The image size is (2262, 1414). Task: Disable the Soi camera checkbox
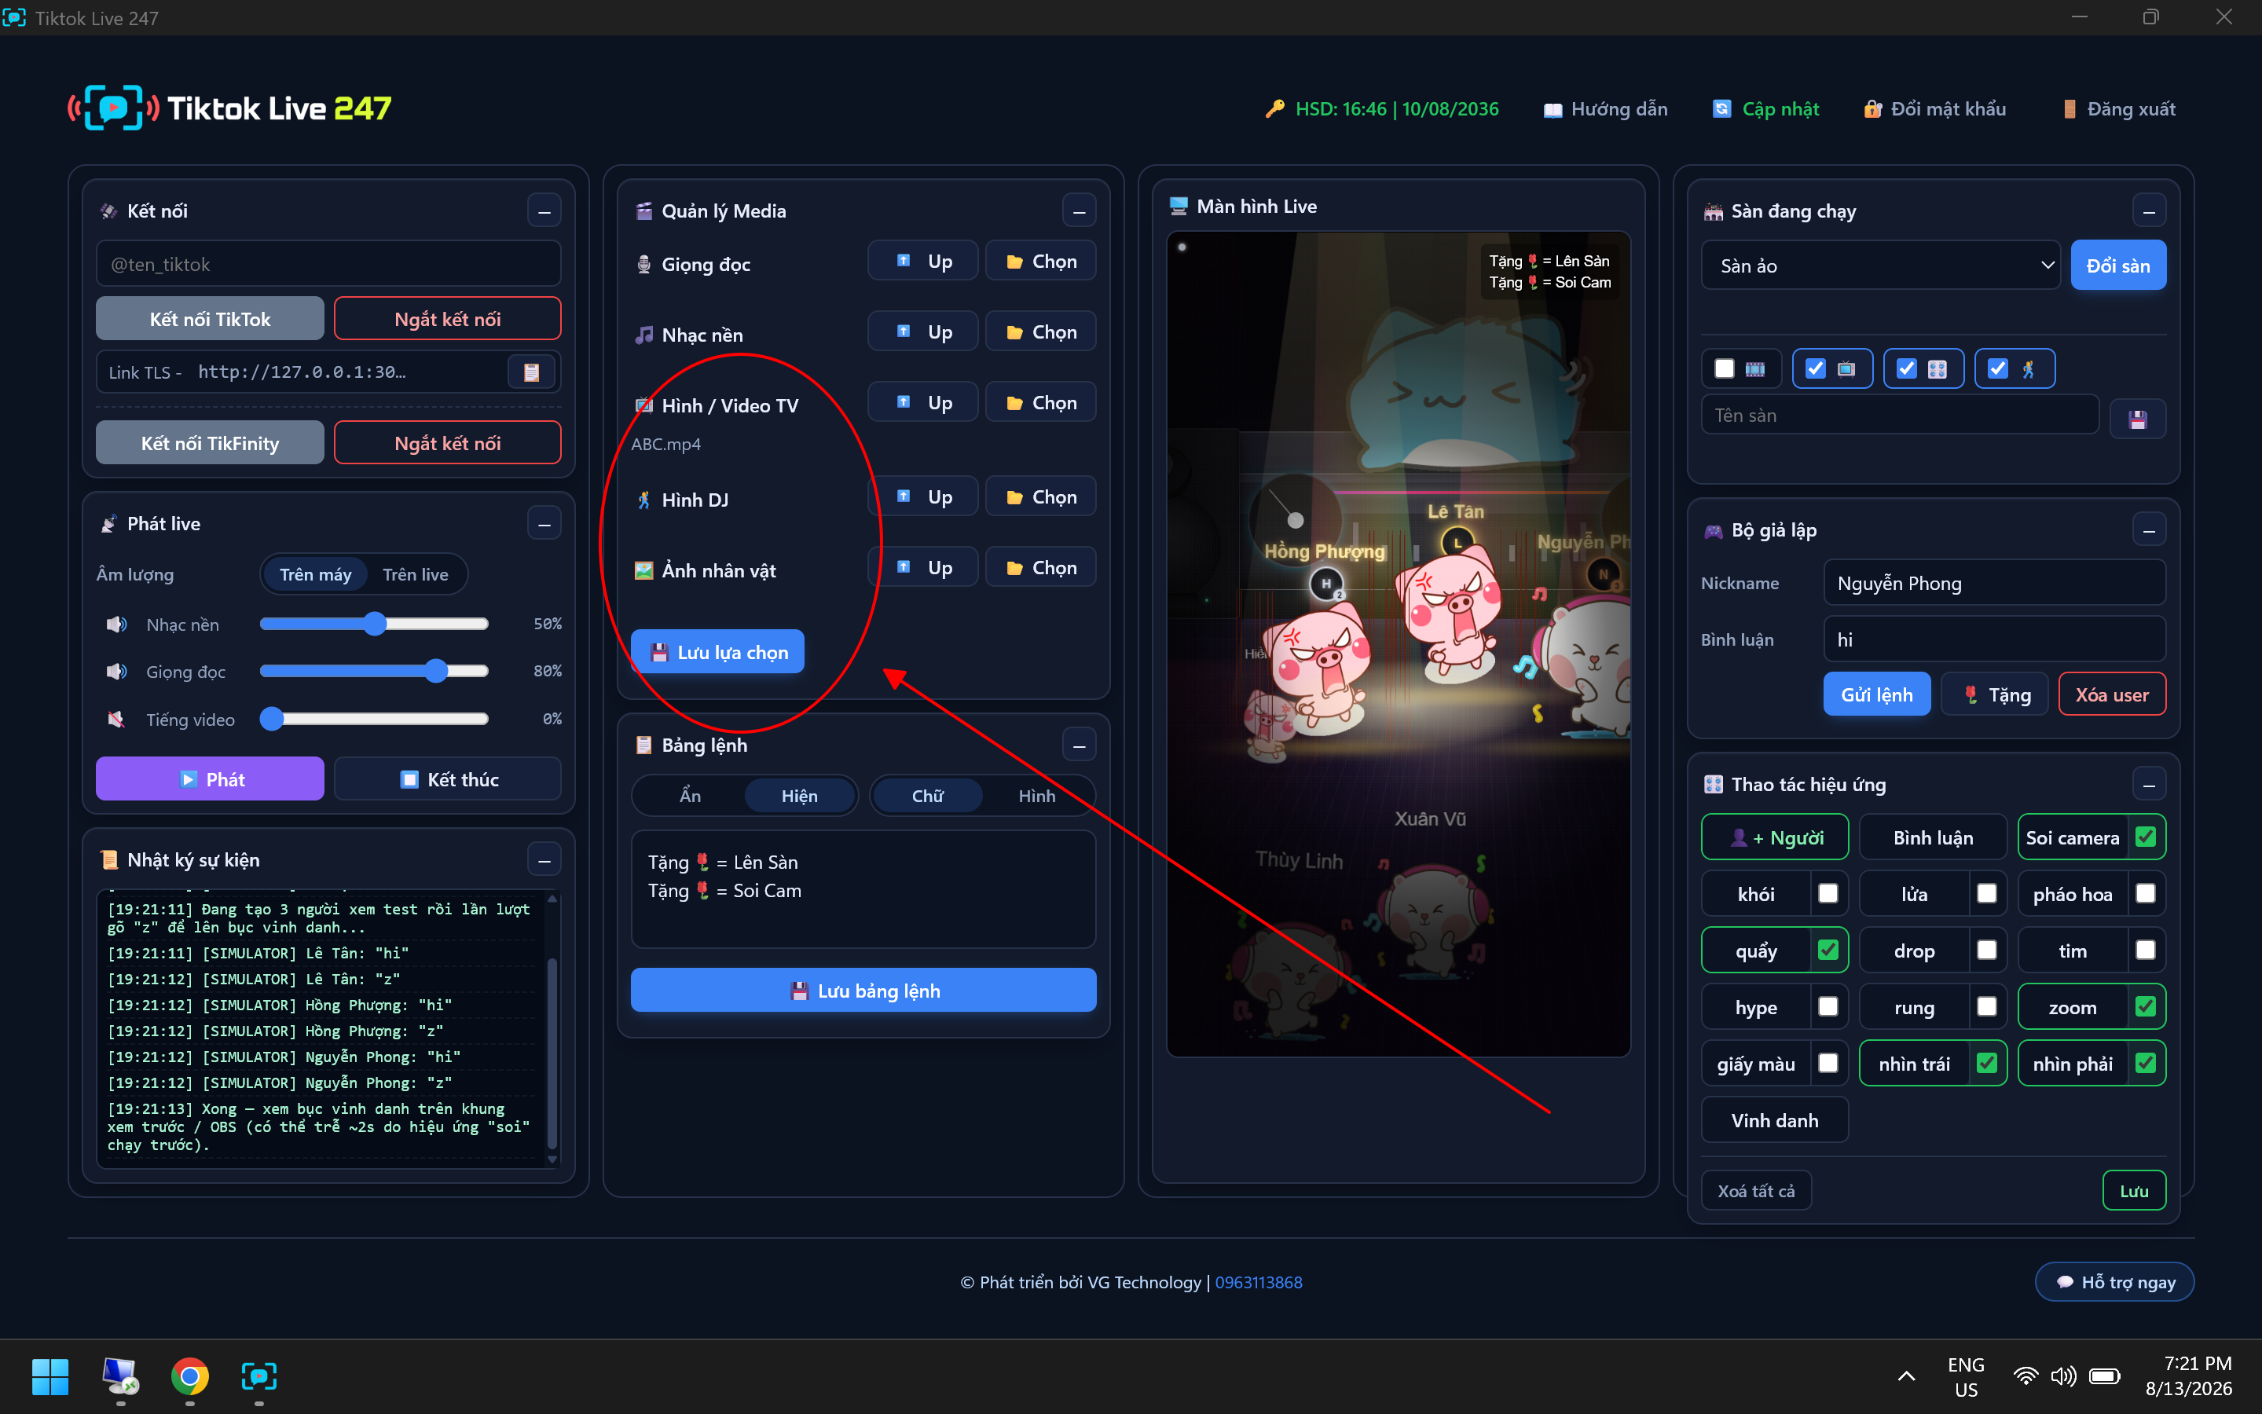click(2145, 837)
